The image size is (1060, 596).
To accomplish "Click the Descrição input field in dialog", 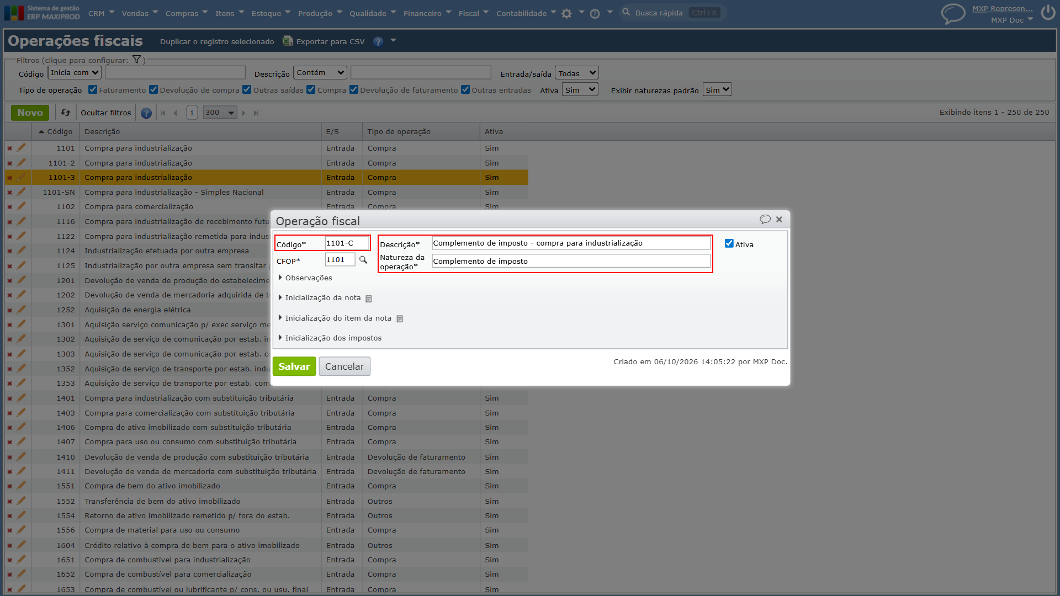I will pyautogui.click(x=571, y=243).
